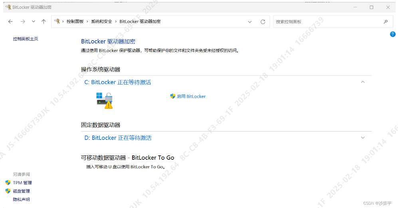The image size is (398, 208).
Task: Select 控制面板 in the breadcrumb path
Action: point(75,22)
